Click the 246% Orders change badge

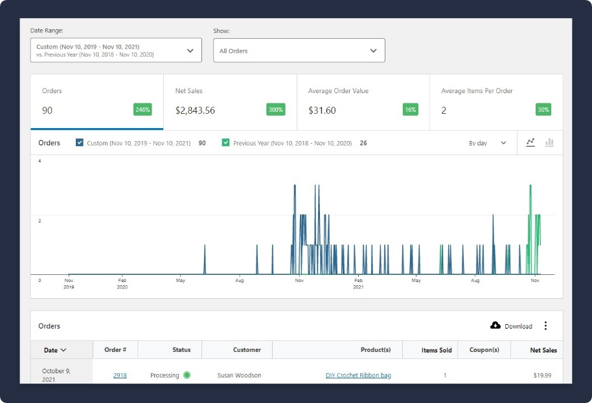pos(142,110)
